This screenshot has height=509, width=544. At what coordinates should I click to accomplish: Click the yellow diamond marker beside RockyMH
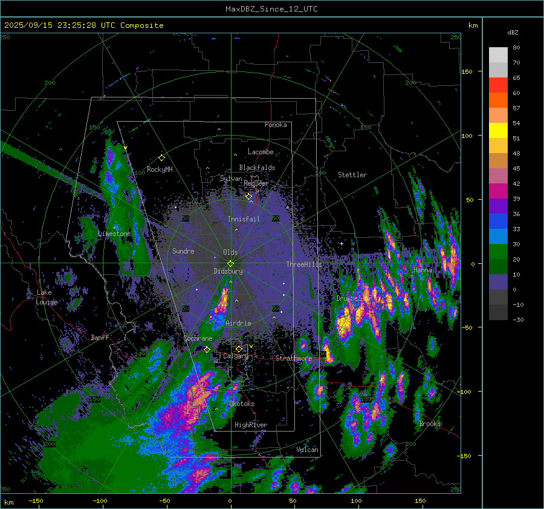[161, 158]
